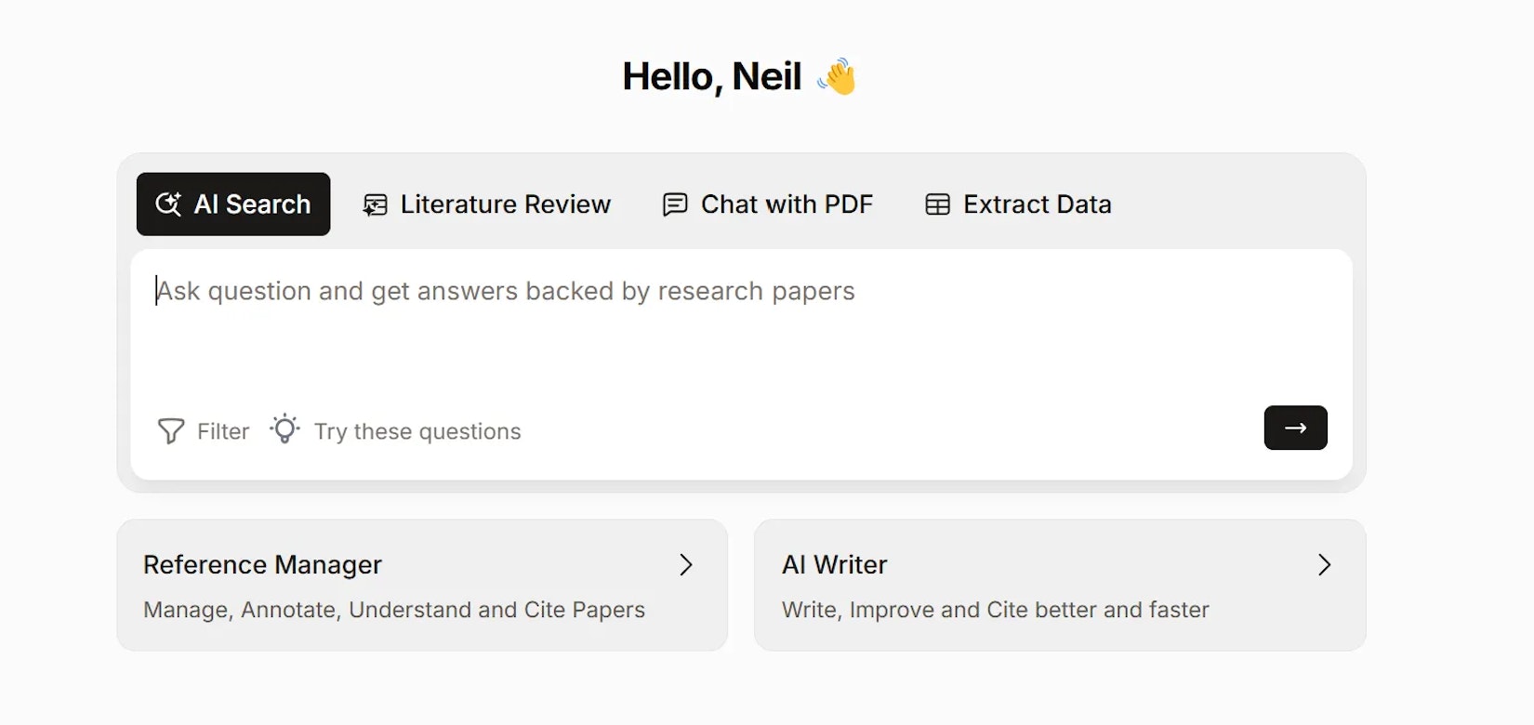Submit the query with the arrow button
The image size is (1534, 725).
[x=1295, y=428]
